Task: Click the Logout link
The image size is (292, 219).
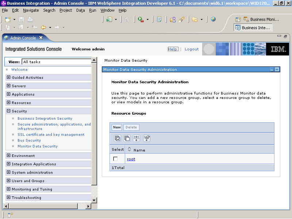Action: click(192, 49)
